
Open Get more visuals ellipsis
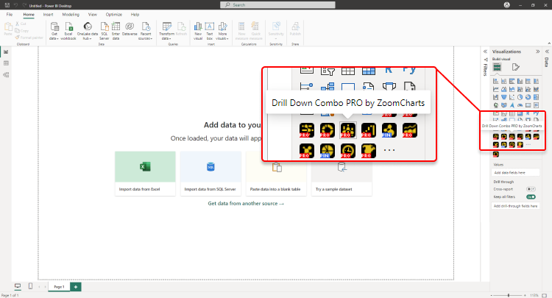coord(528,145)
